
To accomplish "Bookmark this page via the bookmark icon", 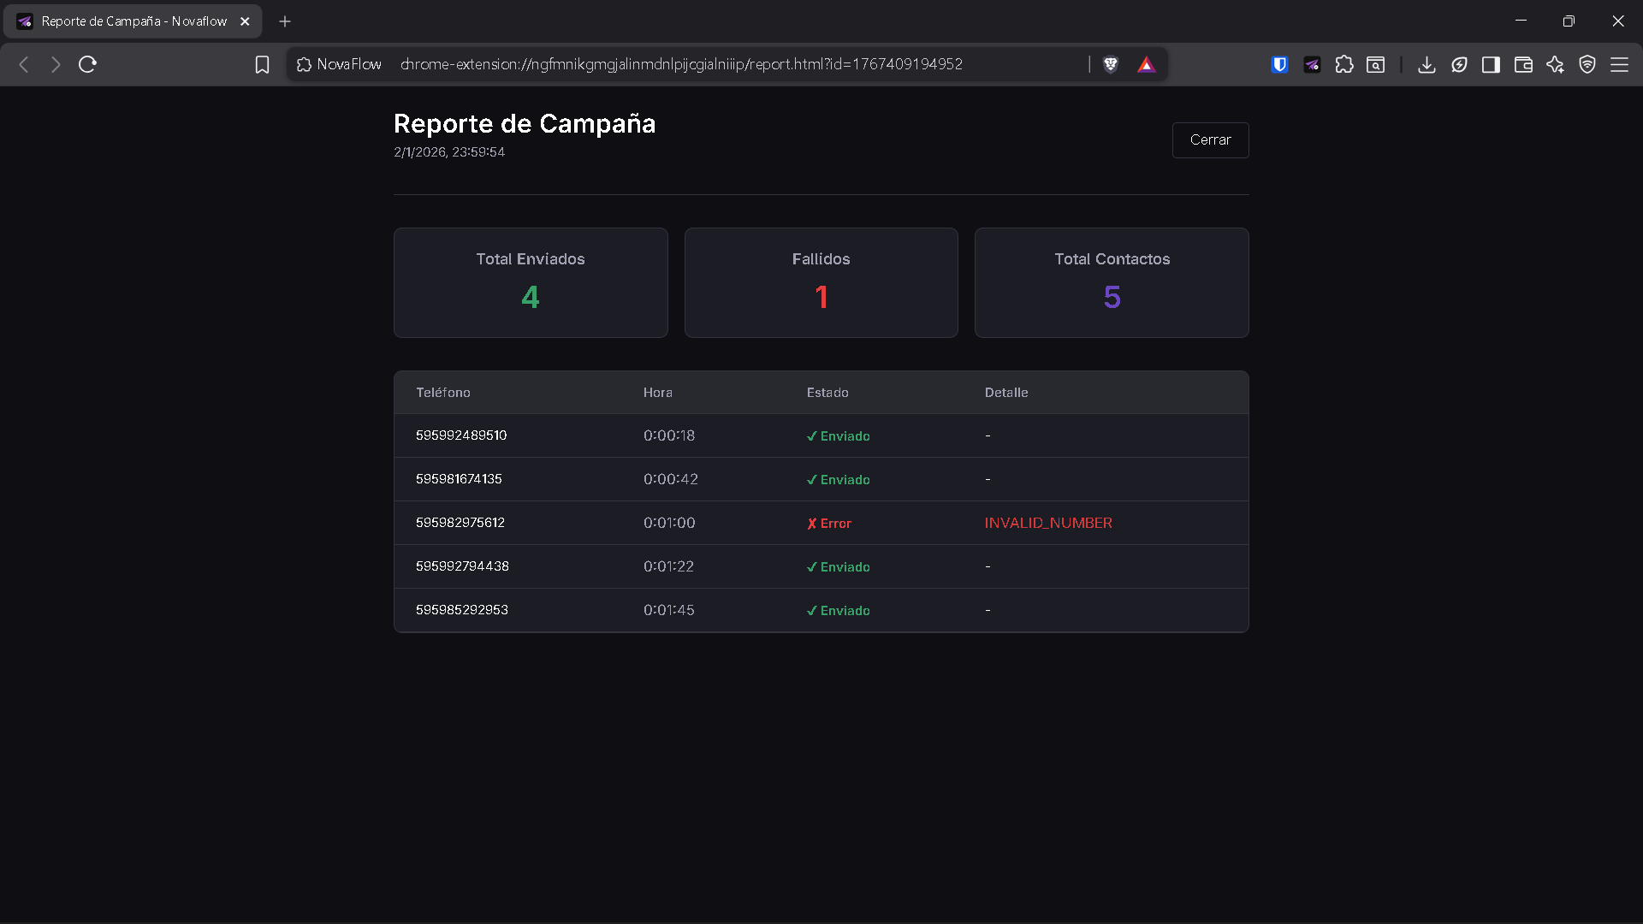I will [262, 63].
